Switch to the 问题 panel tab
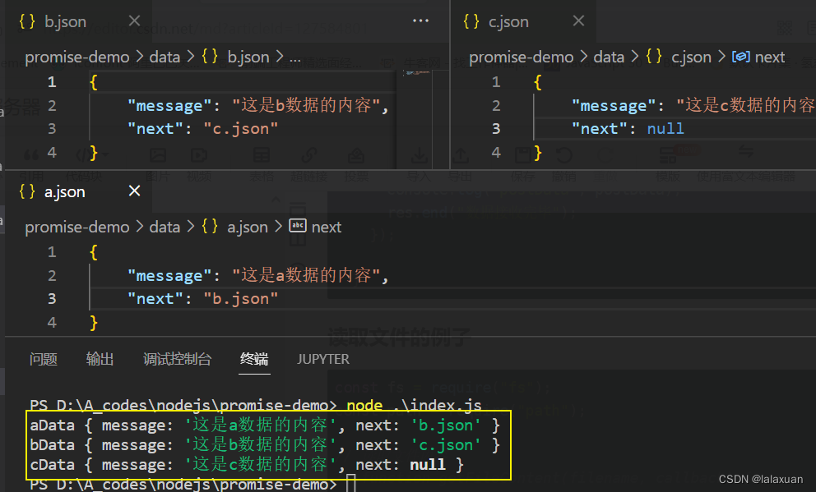Viewport: 816px width, 492px height. click(44, 359)
